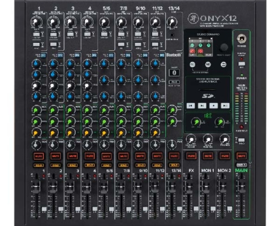This screenshot has width=280, height=226.
Task: Engage the USB switch on channel 11/12
Action: [x=155, y=45]
